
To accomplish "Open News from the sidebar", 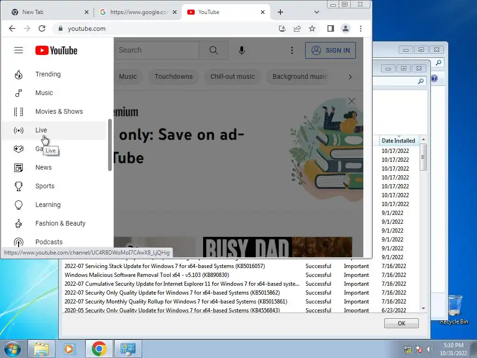I will [x=54, y=167].
